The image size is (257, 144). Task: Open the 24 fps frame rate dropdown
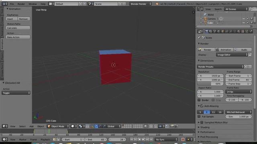pos(239,92)
